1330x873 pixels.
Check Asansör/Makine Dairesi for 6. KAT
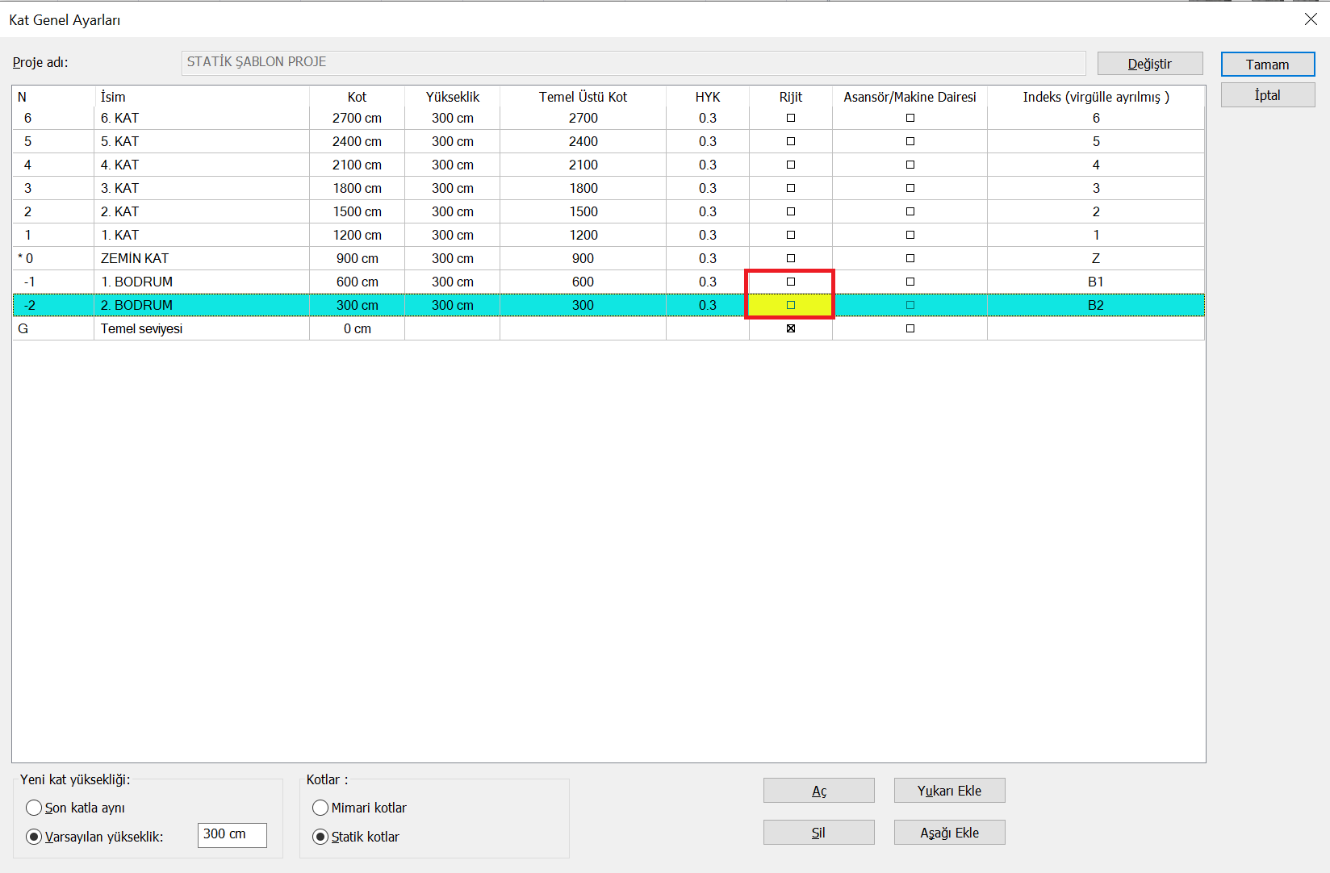click(x=910, y=118)
